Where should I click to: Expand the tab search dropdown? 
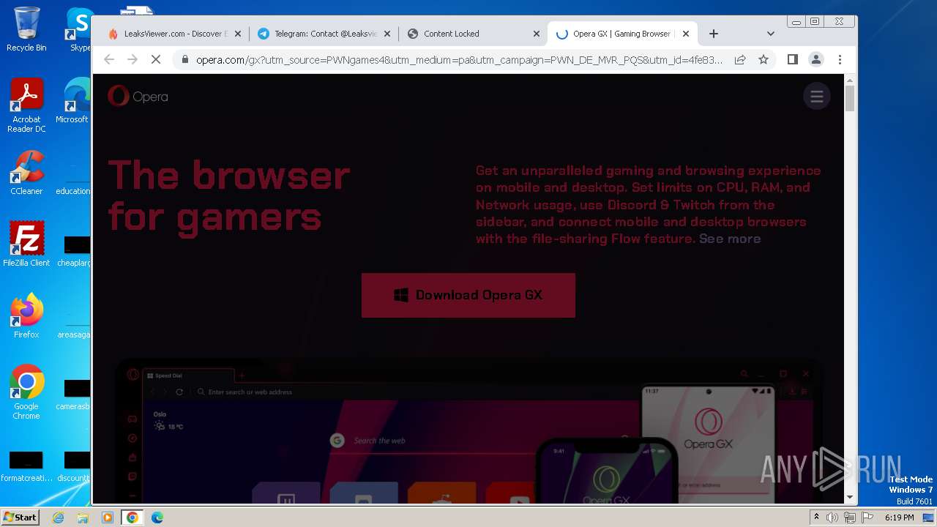coord(770,34)
